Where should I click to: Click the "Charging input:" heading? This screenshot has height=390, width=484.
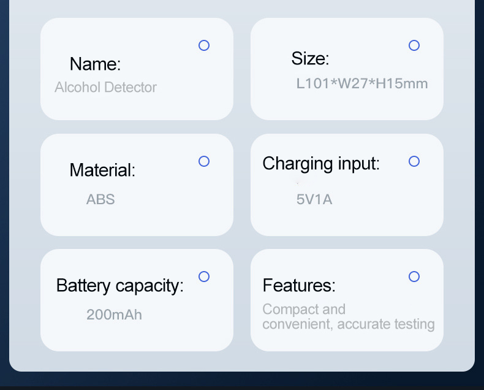click(x=321, y=164)
